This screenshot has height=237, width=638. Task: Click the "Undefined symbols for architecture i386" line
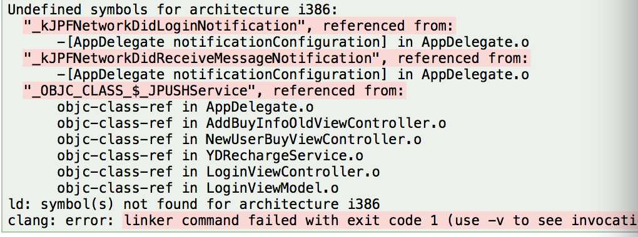[173, 10]
